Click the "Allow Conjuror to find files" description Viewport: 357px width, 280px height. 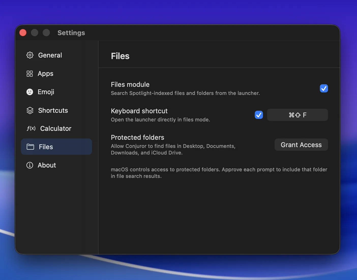pos(173,149)
